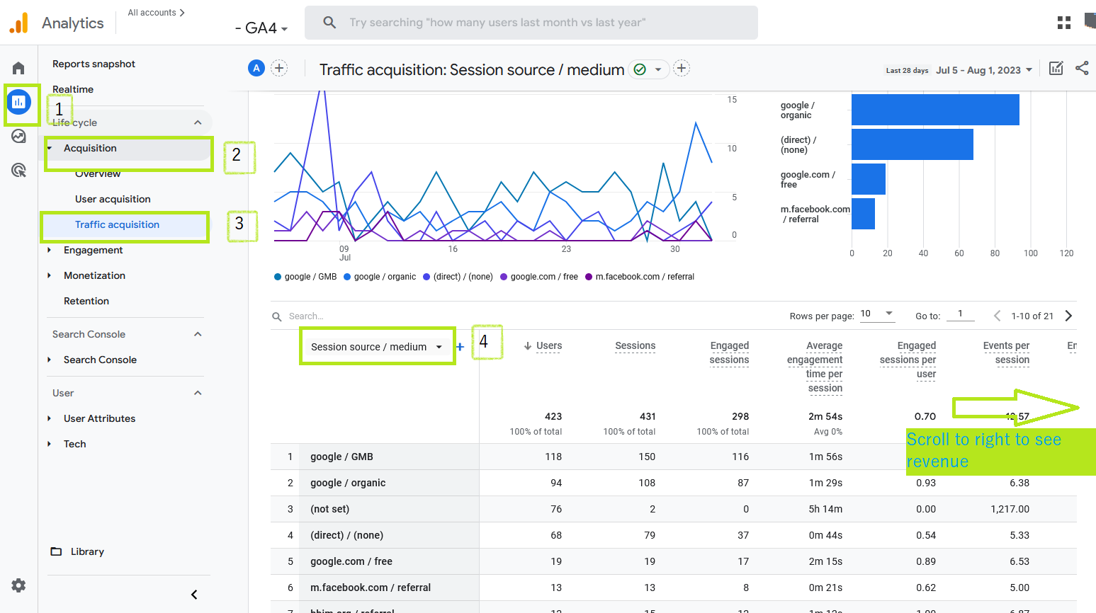Image resolution: width=1096 pixels, height=613 pixels.
Task: Toggle google / organic legend series
Action: coord(380,277)
